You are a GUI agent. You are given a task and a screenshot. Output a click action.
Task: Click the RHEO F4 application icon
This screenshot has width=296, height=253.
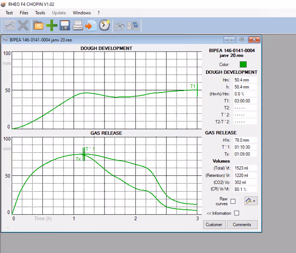click(x=3, y=4)
